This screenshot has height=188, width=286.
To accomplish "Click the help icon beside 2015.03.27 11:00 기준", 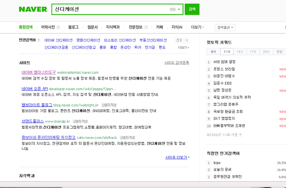I will pyautogui.click(x=240, y=135).
